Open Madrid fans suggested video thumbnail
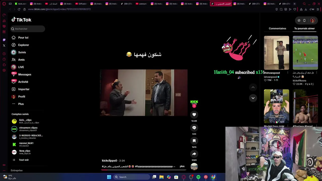This screenshot has height=181, width=322. (x=276, y=106)
